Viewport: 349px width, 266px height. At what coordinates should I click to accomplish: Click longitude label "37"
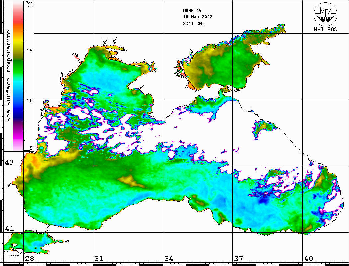tap(239, 258)
